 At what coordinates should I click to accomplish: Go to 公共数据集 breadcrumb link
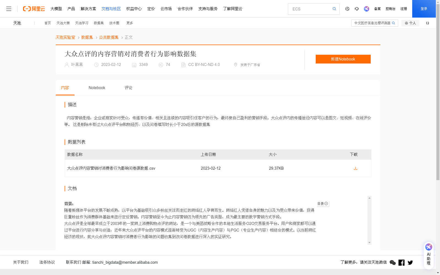point(109,37)
